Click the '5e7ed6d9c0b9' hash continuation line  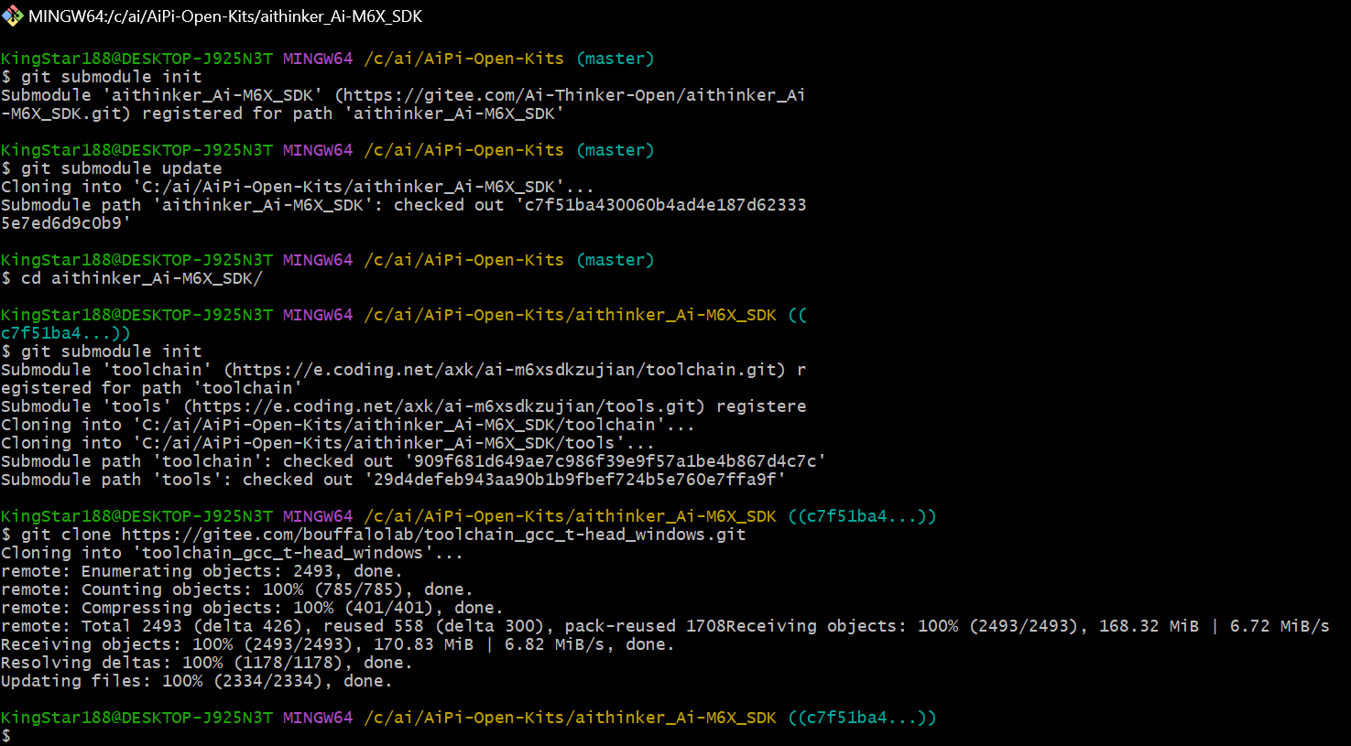(x=66, y=223)
